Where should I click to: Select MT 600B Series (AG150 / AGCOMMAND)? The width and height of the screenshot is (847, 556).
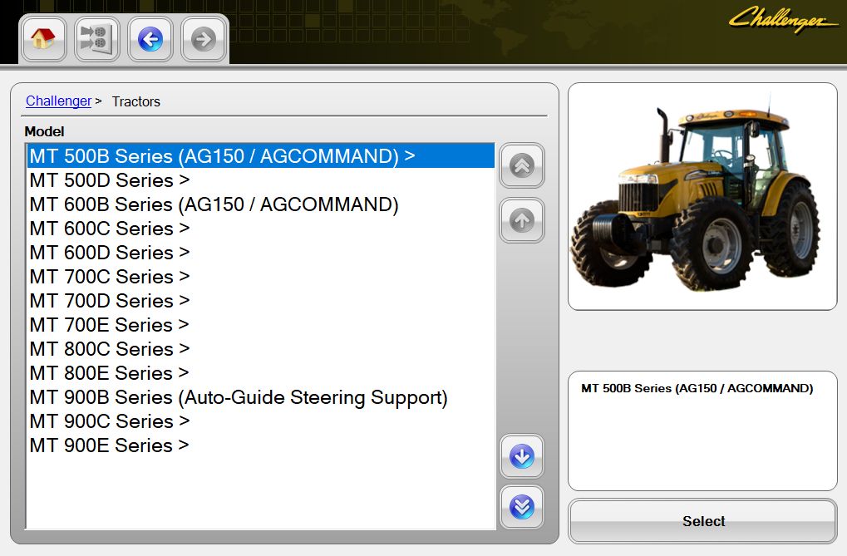tap(213, 204)
